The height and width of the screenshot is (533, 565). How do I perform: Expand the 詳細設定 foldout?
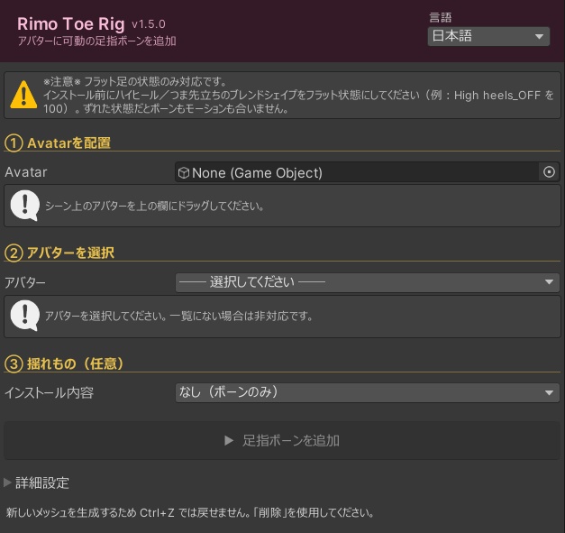(x=37, y=482)
